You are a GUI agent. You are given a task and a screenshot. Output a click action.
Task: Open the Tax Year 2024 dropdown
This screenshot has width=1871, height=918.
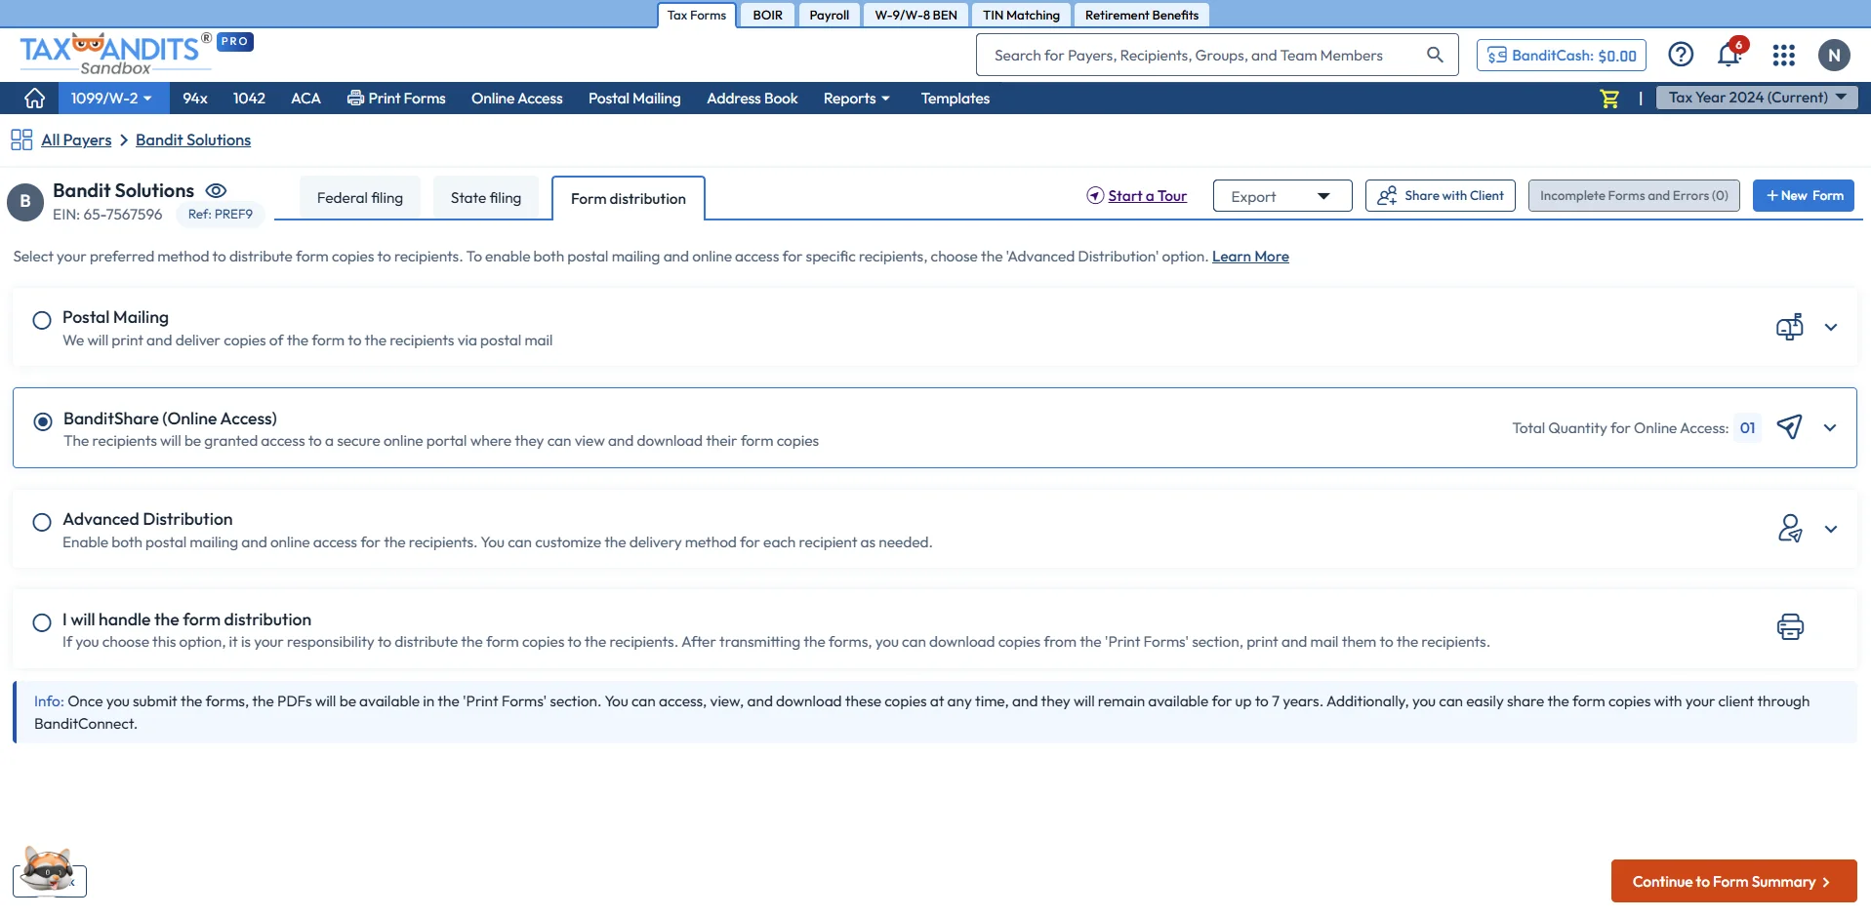pos(1756,98)
